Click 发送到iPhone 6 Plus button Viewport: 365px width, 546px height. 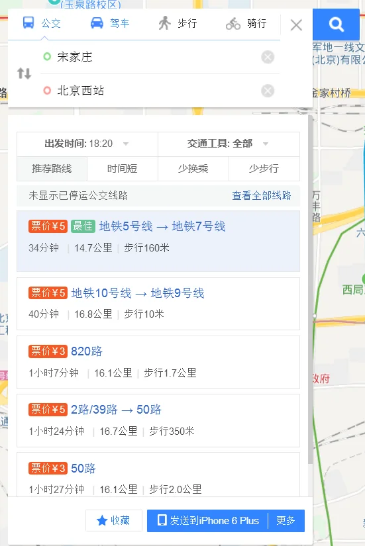click(208, 521)
